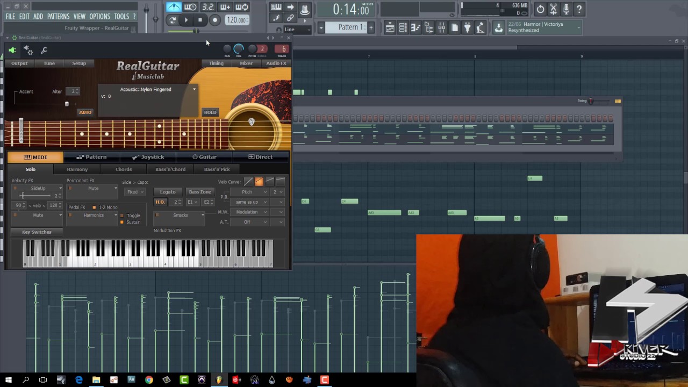Start playback with the play button
Viewport: 688px width, 387px height.
point(186,20)
